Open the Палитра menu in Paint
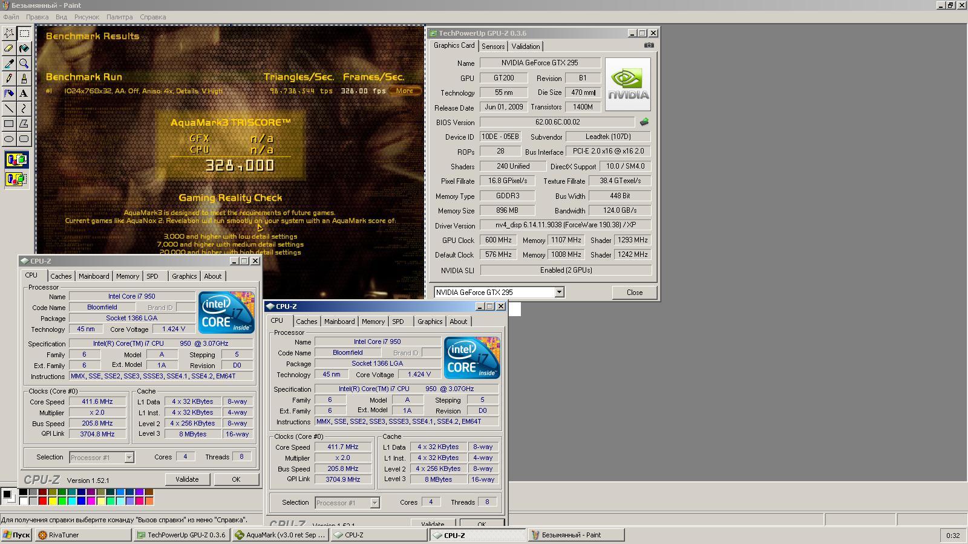Screen dimensions: 968x544 119,17
